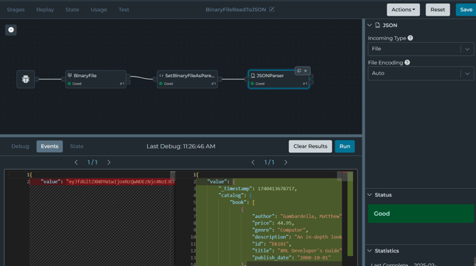
Task: Click the BinaryFile Good status dot
Action: tap(69, 84)
